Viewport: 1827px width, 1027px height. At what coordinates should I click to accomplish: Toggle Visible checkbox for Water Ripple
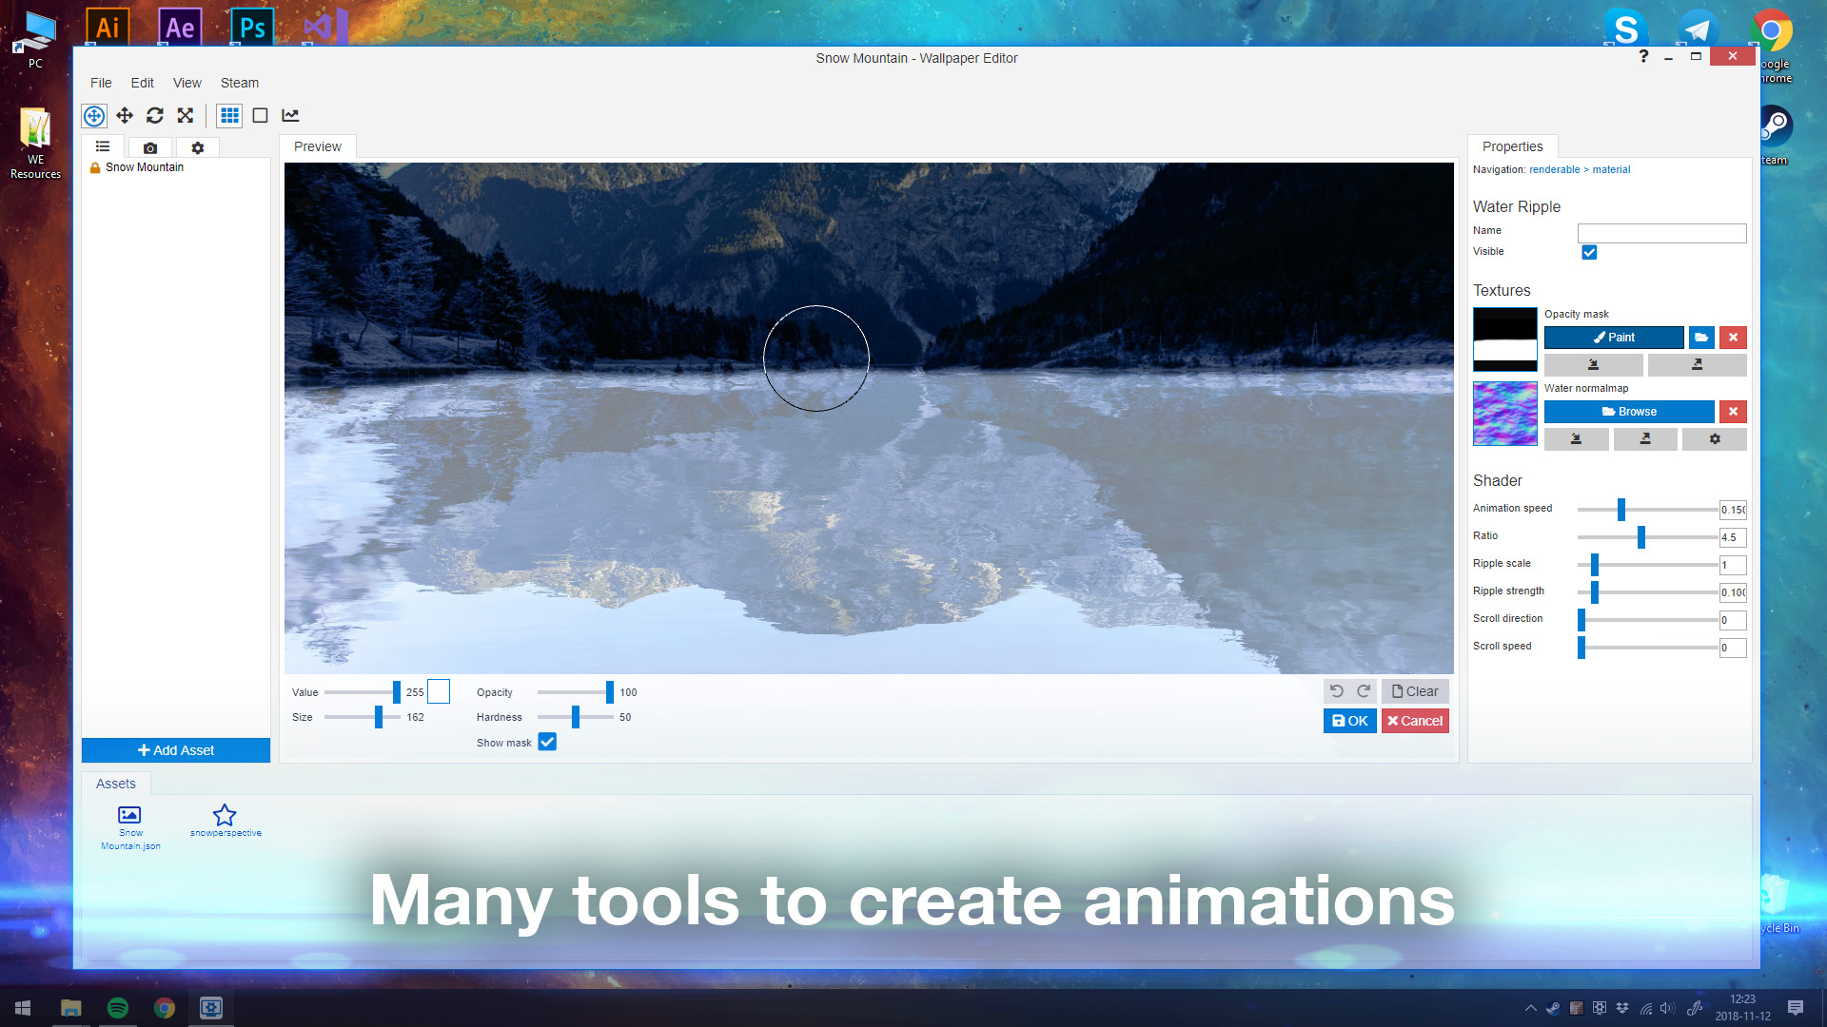(1587, 252)
